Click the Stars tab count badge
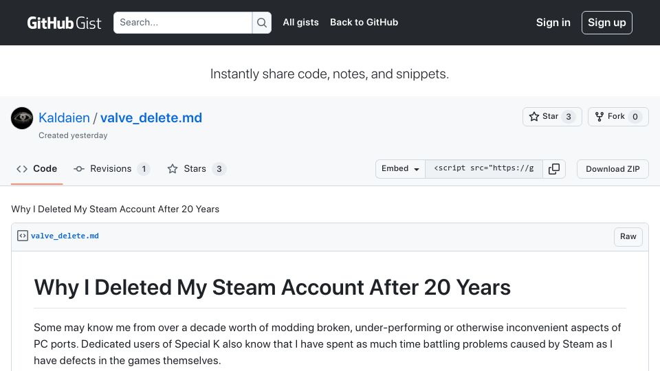Viewport: 660px width, 371px height. point(219,169)
